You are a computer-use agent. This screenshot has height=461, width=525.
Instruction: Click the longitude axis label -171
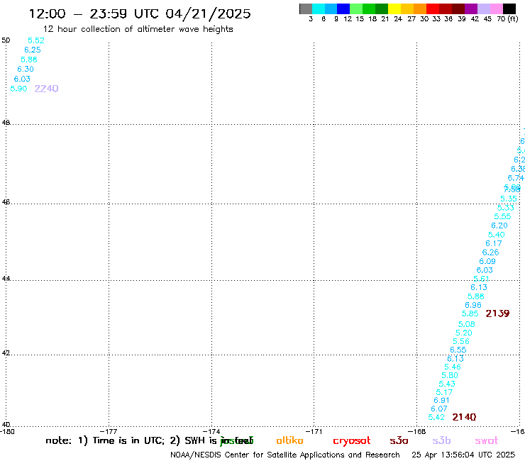(x=314, y=431)
